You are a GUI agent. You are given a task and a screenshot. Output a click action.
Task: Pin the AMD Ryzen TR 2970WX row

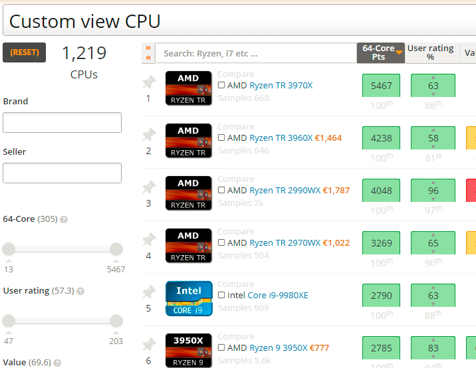149,239
